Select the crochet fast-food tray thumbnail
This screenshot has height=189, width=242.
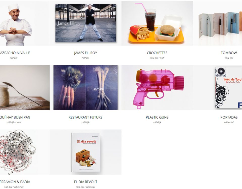157,23
